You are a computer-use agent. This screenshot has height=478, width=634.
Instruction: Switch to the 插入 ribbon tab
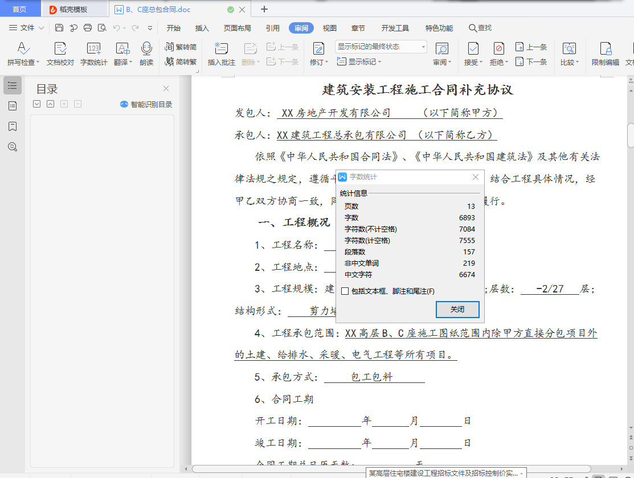tap(202, 28)
